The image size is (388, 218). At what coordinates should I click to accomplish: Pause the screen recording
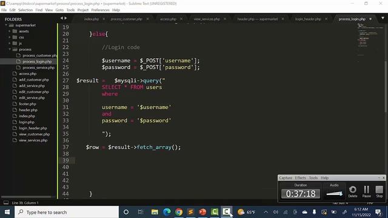366,191
